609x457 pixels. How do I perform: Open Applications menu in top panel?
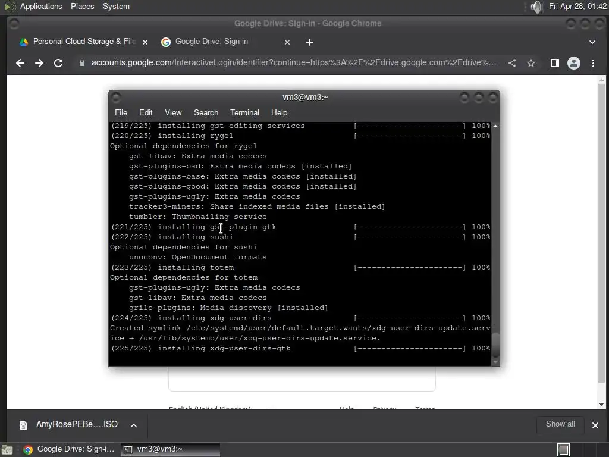click(x=41, y=6)
